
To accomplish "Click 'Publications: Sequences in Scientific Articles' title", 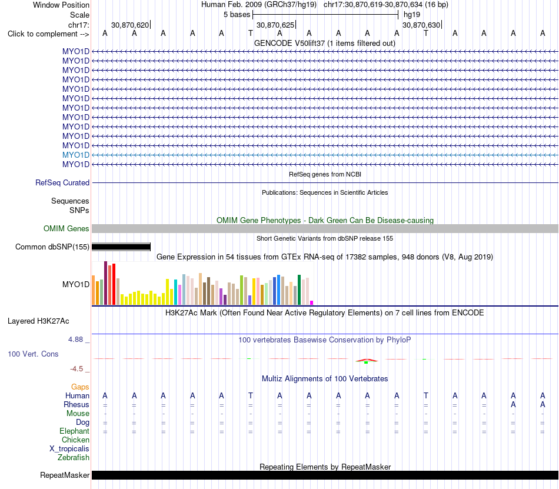I will (325, 192).
